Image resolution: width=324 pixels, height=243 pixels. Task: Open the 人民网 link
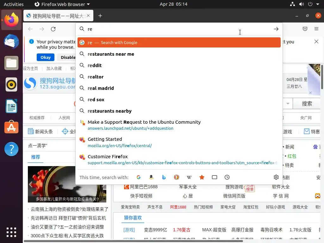tap(64, 118)
